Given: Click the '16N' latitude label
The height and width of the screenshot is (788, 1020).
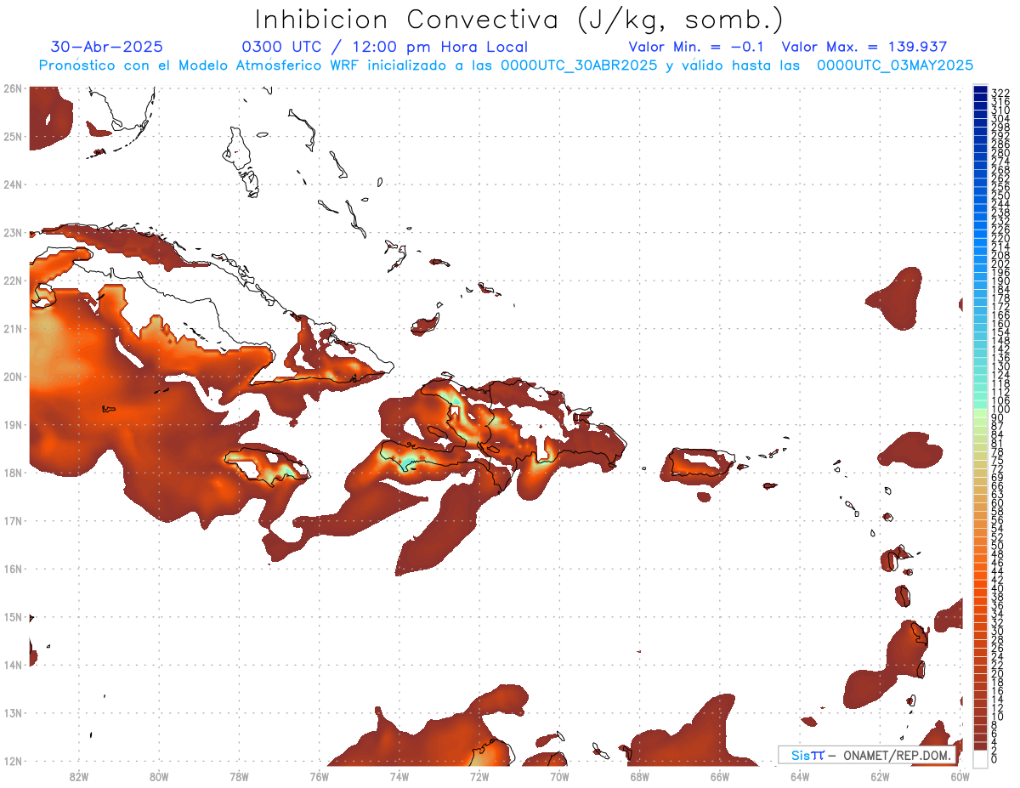Looking at the screenshot, I should 13,569.
